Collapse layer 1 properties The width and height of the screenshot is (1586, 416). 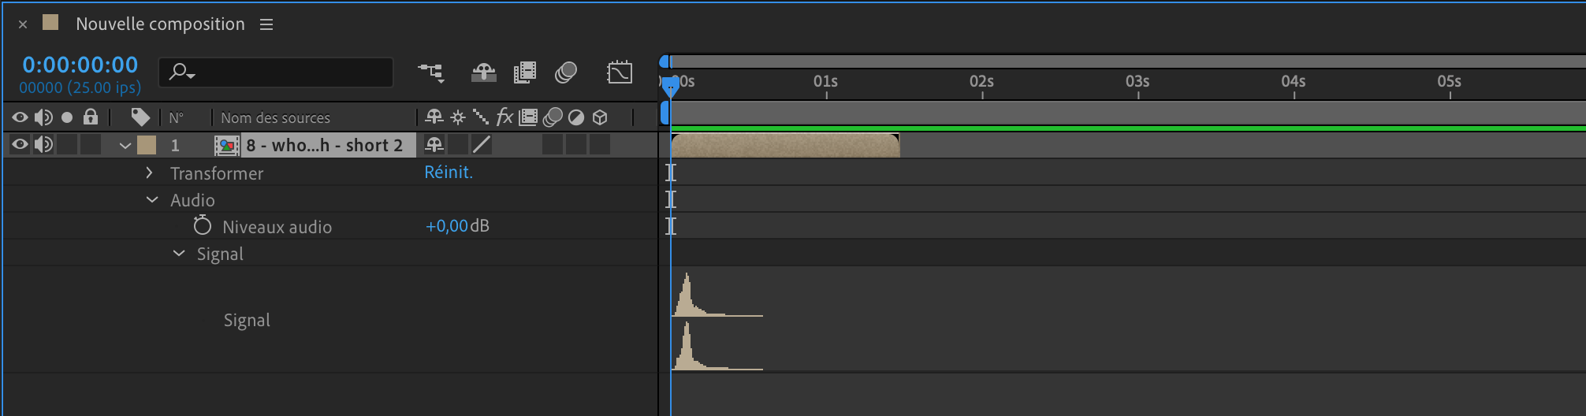pyautogui.click(x=125, y=145)
